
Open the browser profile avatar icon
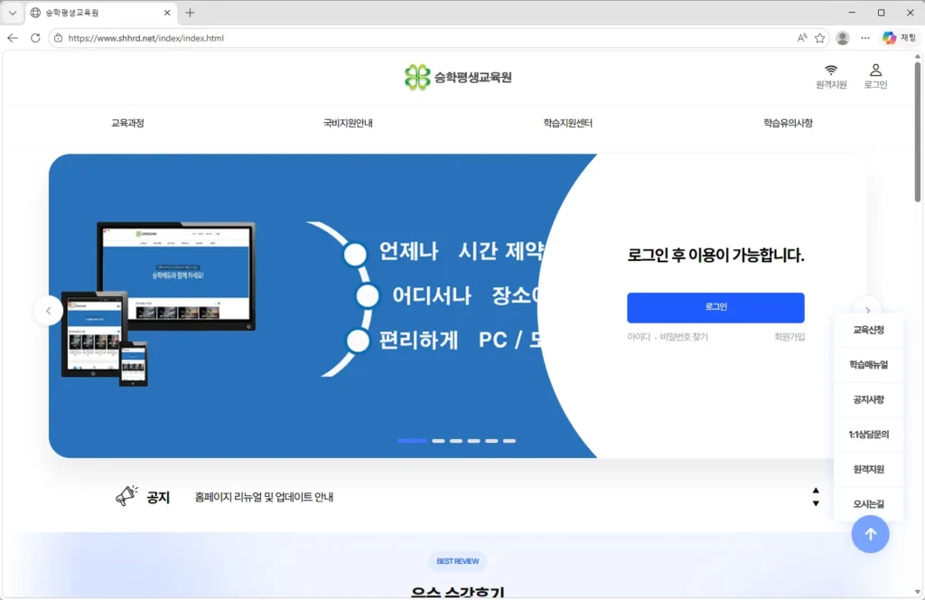click(843, 38)
